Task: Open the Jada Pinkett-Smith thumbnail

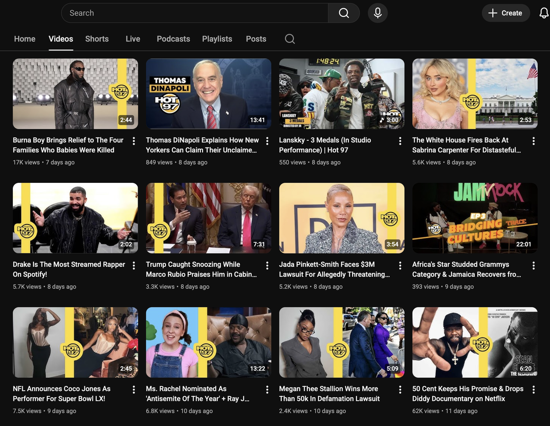Action: point(341,218)
